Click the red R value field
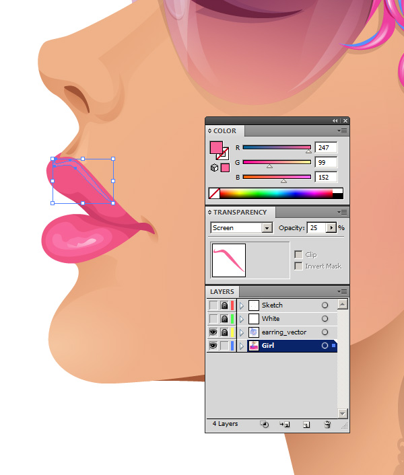 (326, 147)
